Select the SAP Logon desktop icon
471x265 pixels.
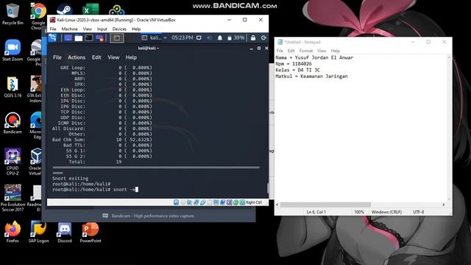[38, 232]
